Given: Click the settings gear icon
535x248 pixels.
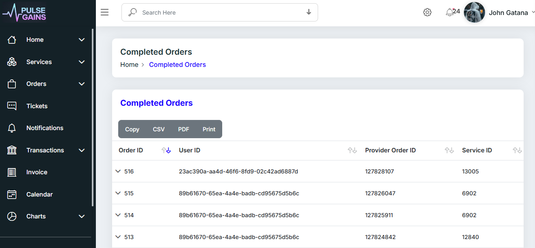Looking at the screenshot, I should pyautogui.click(x=427, y=12).
